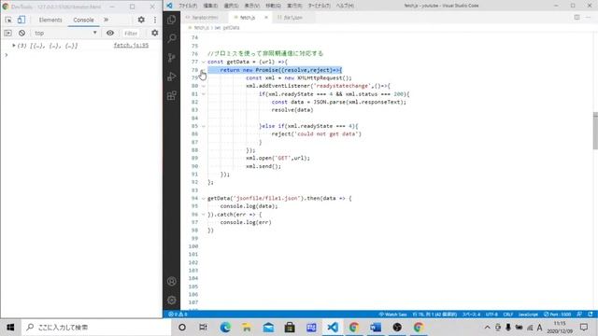Open the VS Code Explorer view
The height and width of the screenshot is (336, 598).
[x=172, y=20]
